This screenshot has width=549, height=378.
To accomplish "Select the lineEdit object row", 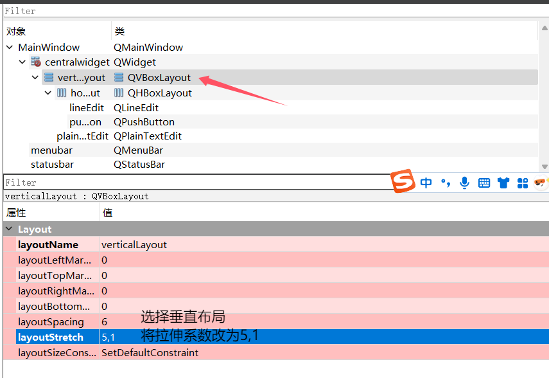I will [270, 107].
